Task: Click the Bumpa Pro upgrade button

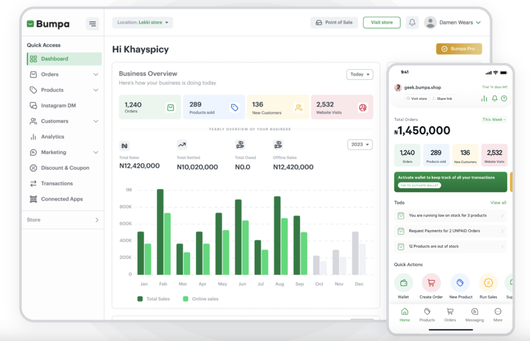Action: (459, 49)
